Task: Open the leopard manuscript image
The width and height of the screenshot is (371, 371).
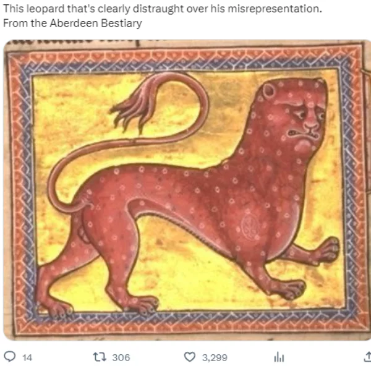Action: pos(187,190)
